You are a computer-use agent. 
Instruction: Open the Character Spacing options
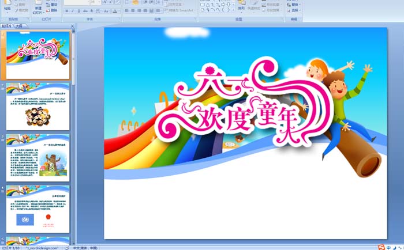98,11
